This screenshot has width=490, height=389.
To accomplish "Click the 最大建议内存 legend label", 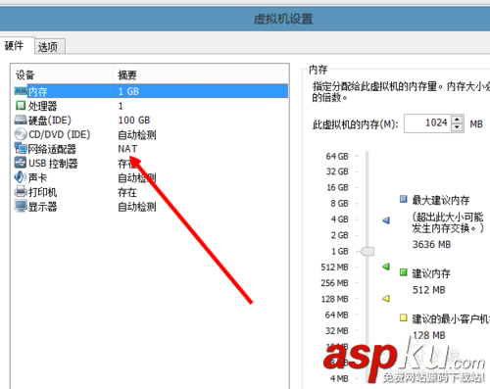I will coord(441,200).
